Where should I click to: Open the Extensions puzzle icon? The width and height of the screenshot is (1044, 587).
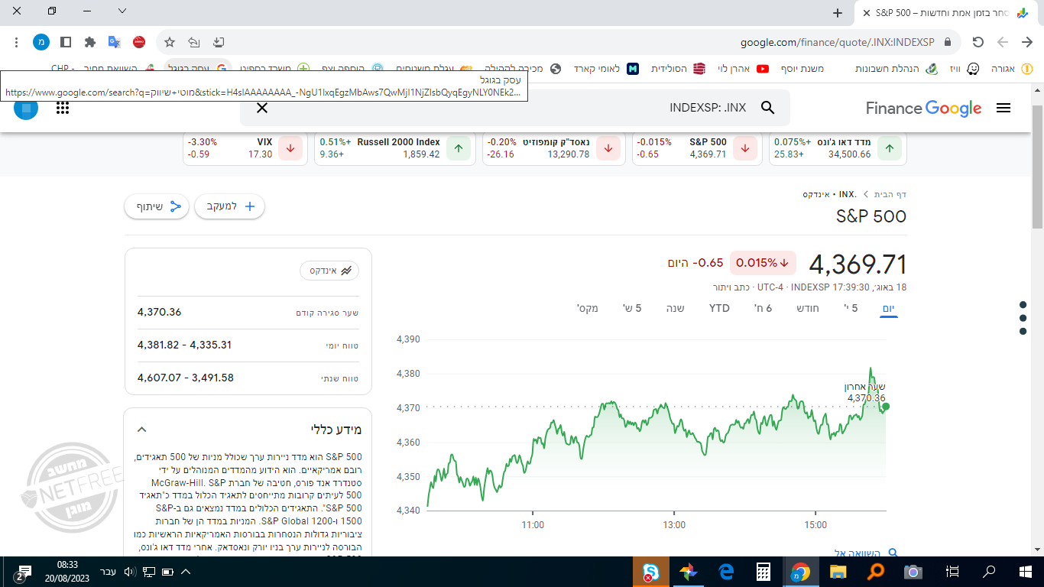(x=90, y=42)
